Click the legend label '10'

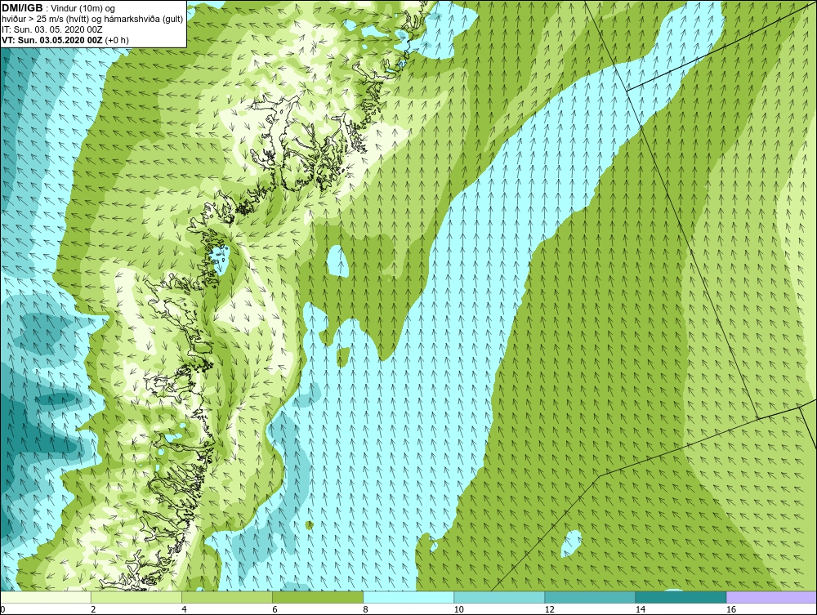[458, 610]
